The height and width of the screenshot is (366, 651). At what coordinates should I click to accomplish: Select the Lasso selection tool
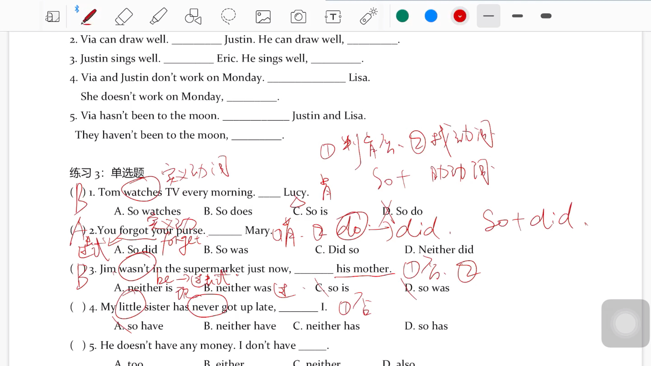(x=228, y=16)
